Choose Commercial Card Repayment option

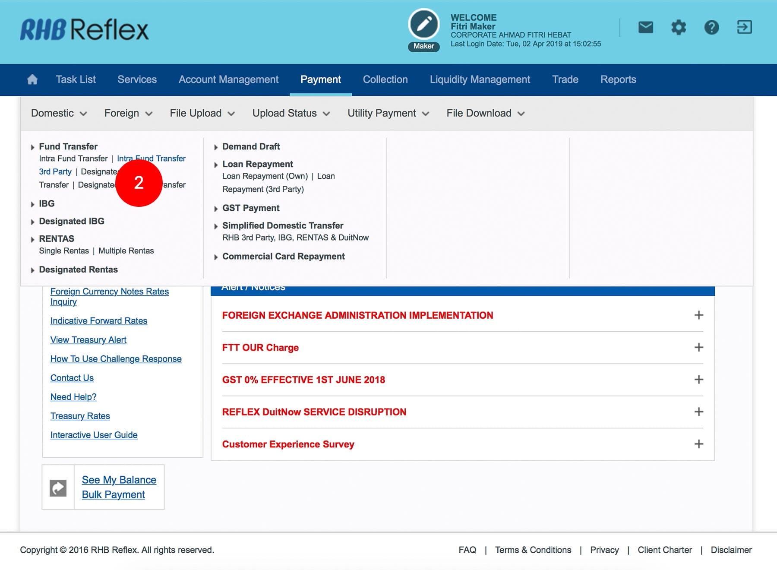click(x=283, y=256)
